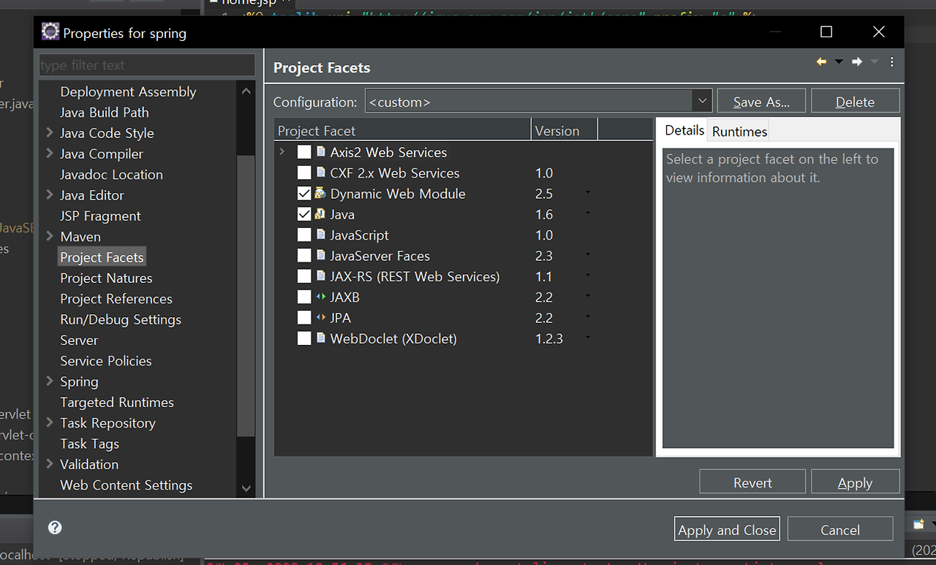Click Apply and Close
936x565 pixels.
[727, 530]
